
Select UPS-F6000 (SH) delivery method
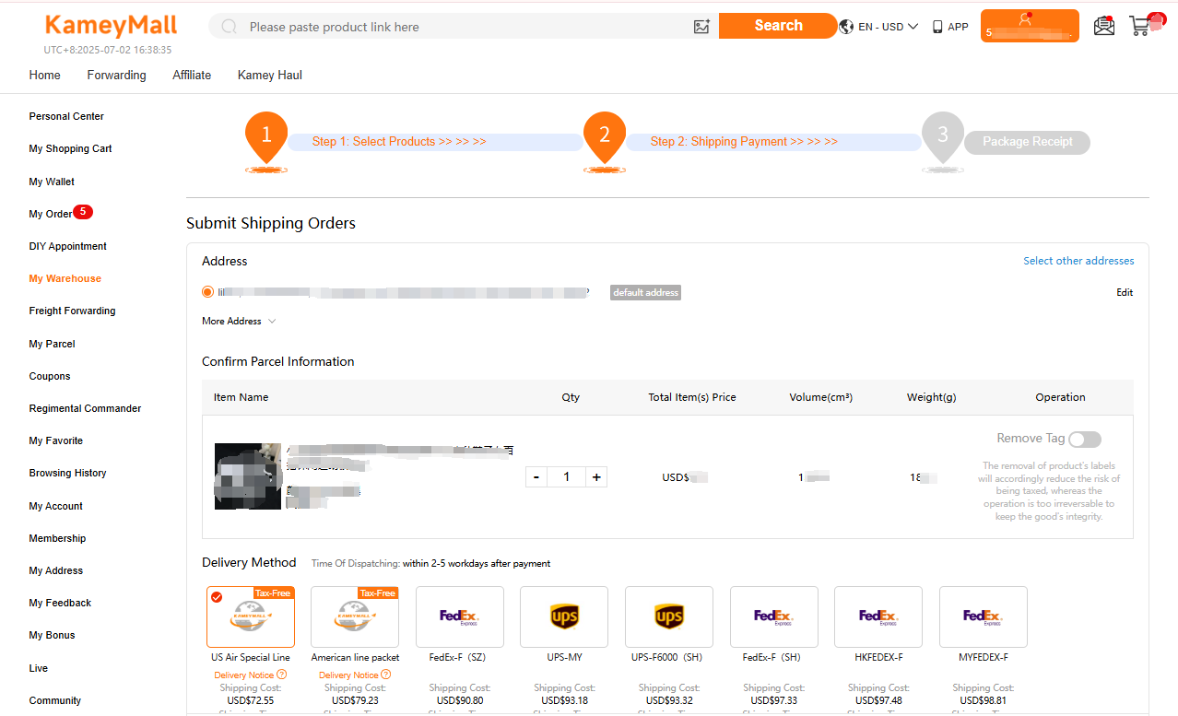click(669, 616)
